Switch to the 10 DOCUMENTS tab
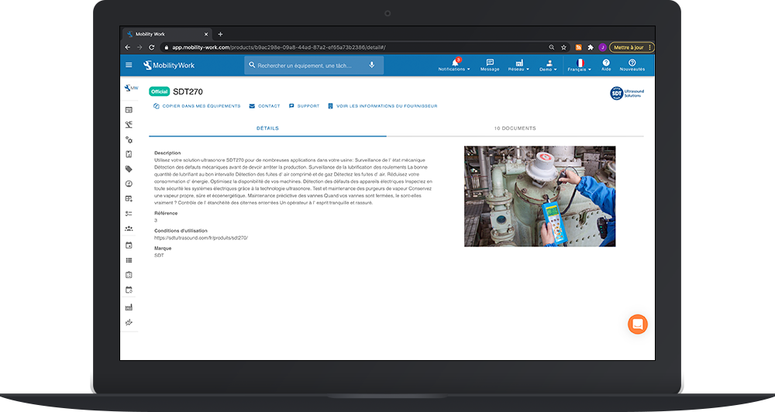The height and width of the screenshot is (412, 775). (x=515, y=128)
